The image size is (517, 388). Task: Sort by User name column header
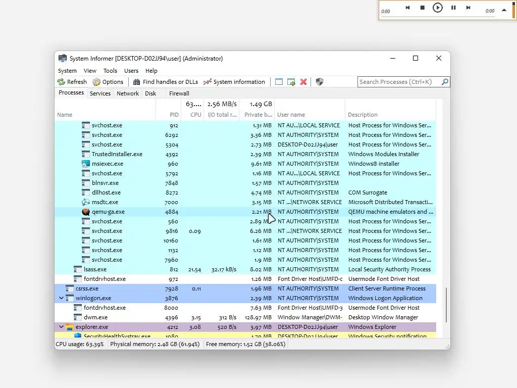click(309, 115)
